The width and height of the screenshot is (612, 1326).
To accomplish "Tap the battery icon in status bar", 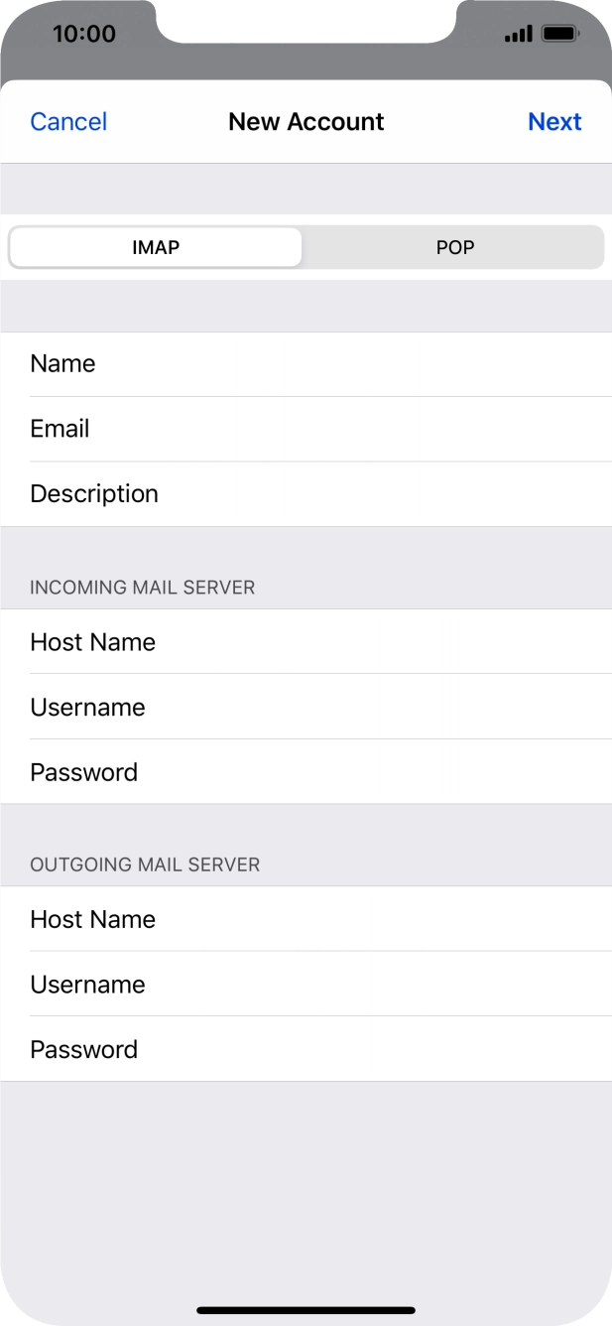I will click(x=560, y=35).
